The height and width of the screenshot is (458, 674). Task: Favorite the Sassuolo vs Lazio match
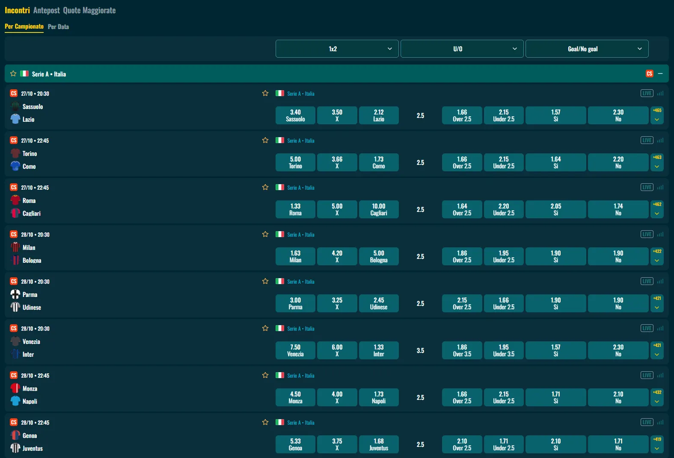click(x=265, y=93)
